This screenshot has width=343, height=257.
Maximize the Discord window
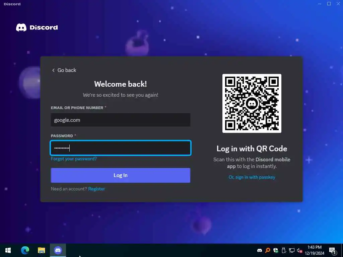[329, 4]
